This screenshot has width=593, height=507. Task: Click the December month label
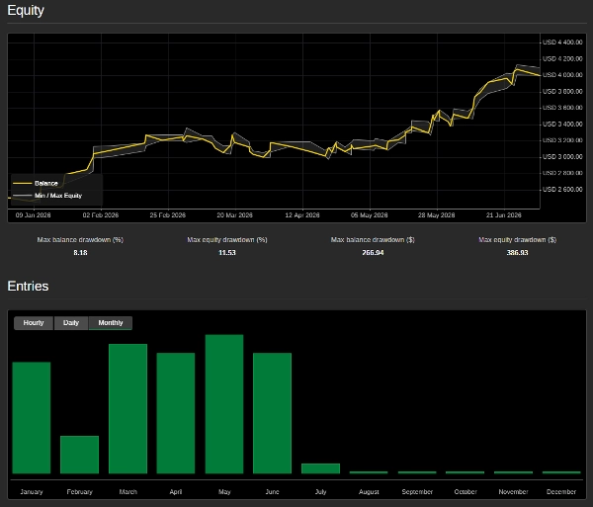pyautogui.click(x=561, y=492)
